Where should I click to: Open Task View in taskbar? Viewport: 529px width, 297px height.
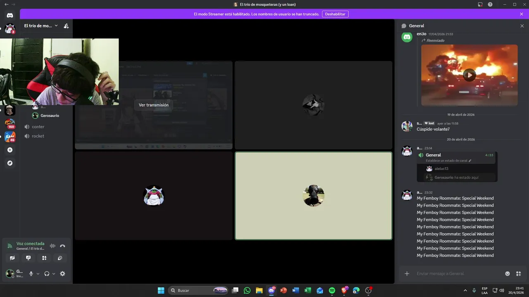click(235, 290)
